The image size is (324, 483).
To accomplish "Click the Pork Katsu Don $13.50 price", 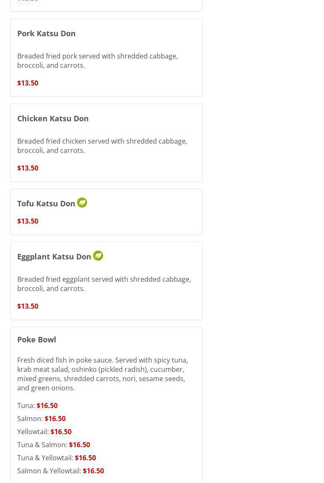I will (28, 83).
